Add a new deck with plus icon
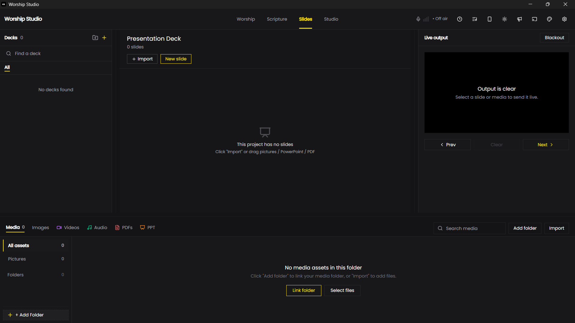 pos(104,38)
